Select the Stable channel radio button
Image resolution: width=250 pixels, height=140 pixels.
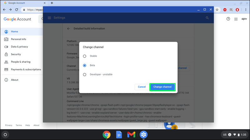[84, 56]
